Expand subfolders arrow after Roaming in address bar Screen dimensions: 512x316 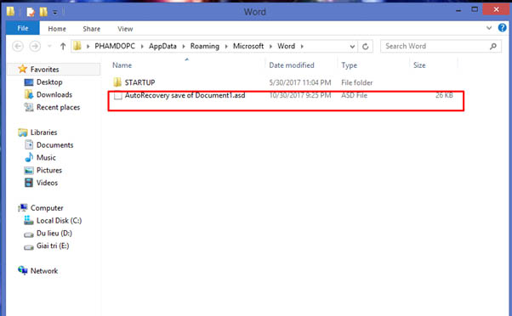[226, 47]
